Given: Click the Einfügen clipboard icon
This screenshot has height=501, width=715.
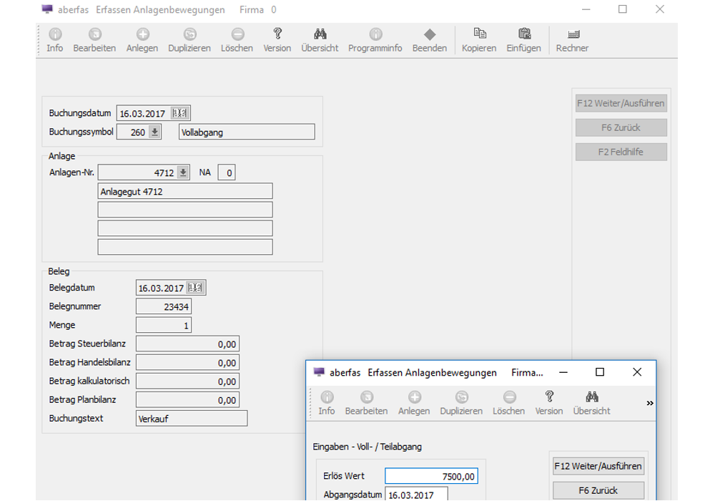Looking at the screenshot, I should (x=523, y=34).
